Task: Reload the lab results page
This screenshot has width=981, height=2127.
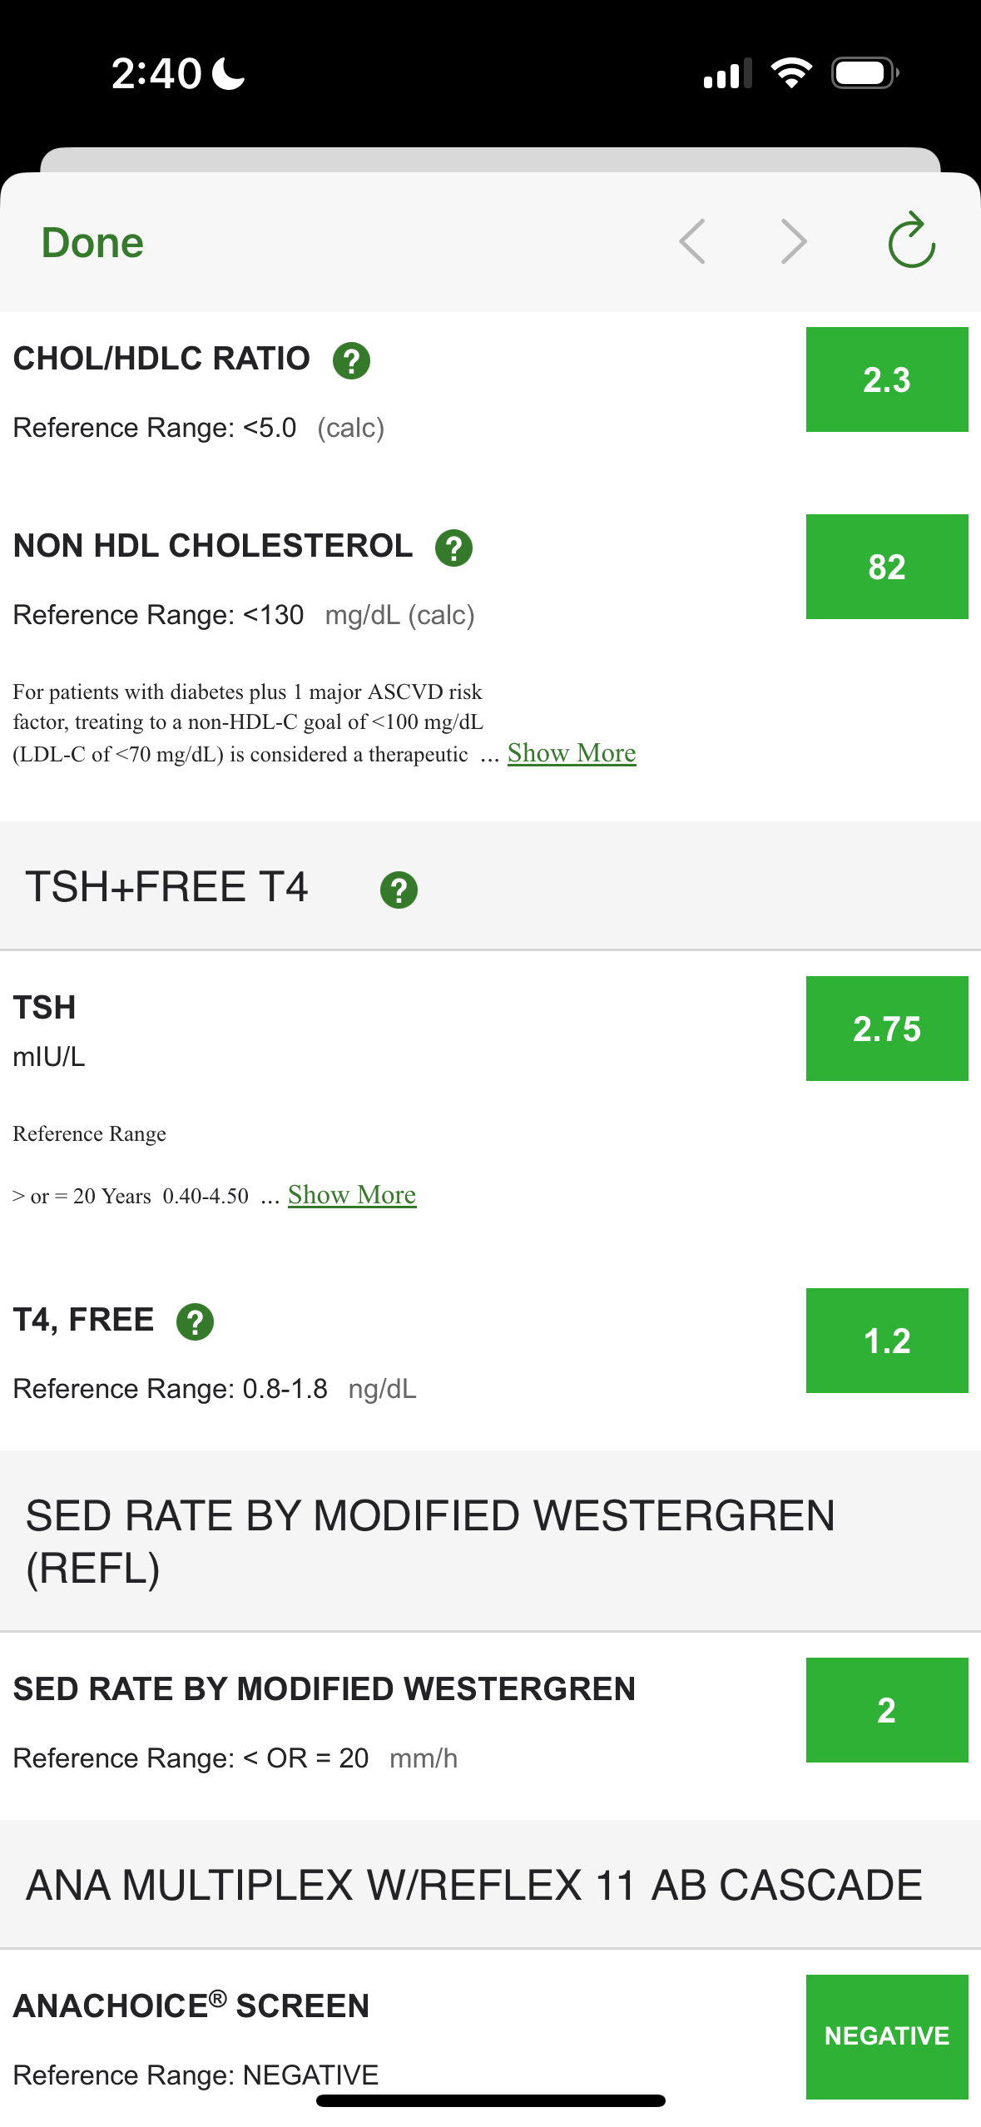Action: click(911, 241)
